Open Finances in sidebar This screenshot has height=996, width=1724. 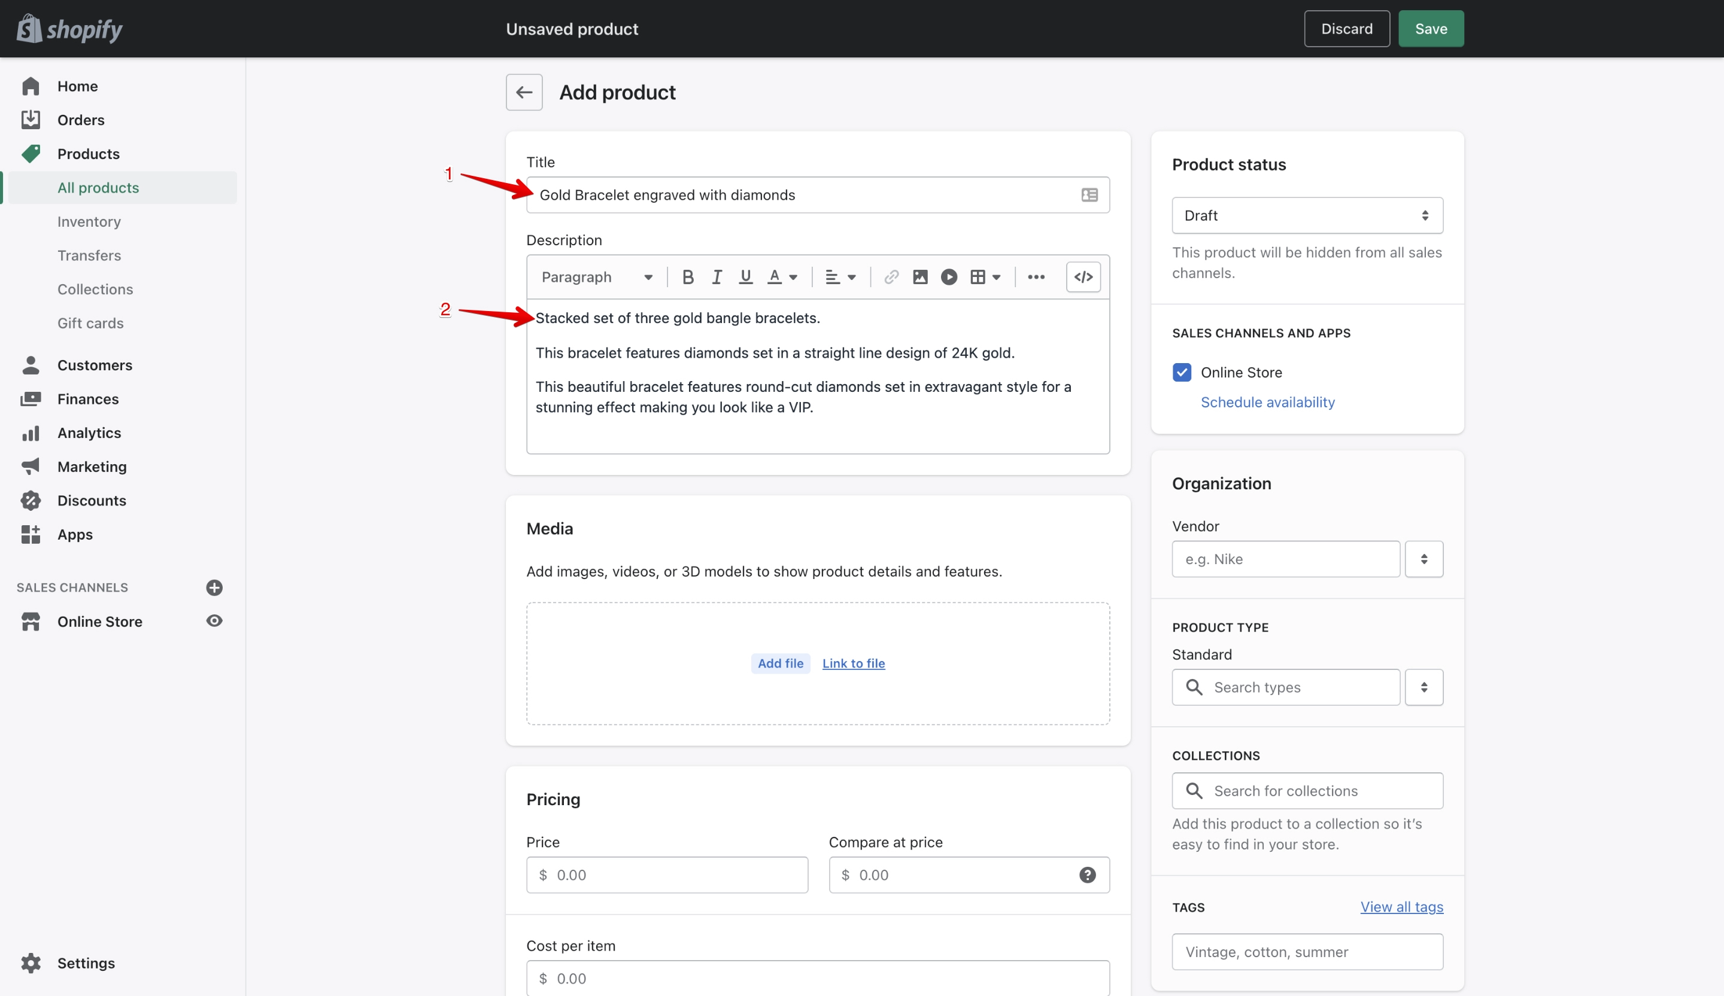pos(87,398)
